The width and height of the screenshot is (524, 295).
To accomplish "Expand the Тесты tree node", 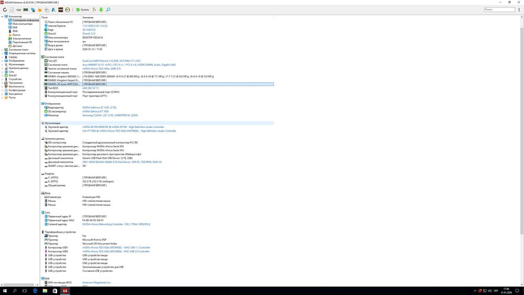I will 2,97.
